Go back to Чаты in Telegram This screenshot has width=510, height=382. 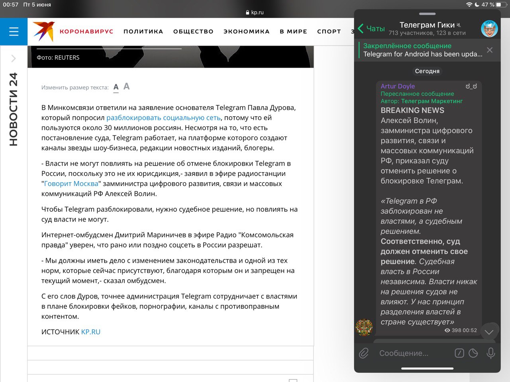[371, 29]
